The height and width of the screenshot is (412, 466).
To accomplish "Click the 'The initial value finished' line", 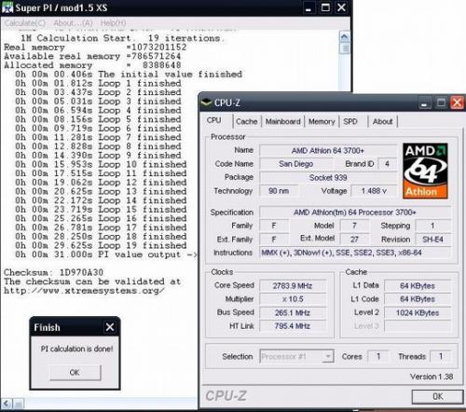I will [129, 75].
